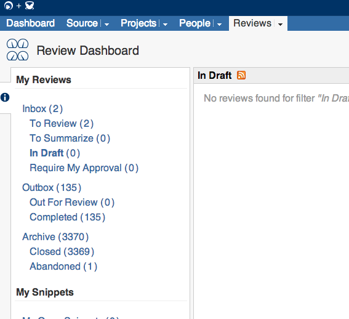Viewport: 349px width, 319px height.
Task: Expand the Projects menu dropdown arrow
Action: [x=165, y=24]
